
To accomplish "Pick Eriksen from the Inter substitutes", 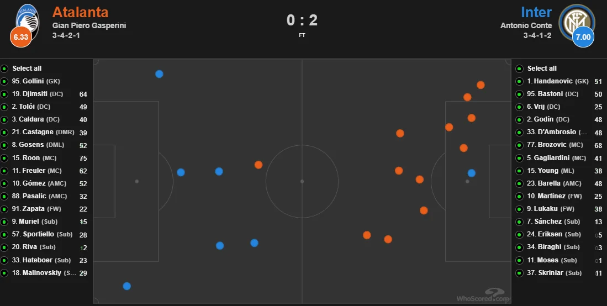I will (x=548, y=235).
